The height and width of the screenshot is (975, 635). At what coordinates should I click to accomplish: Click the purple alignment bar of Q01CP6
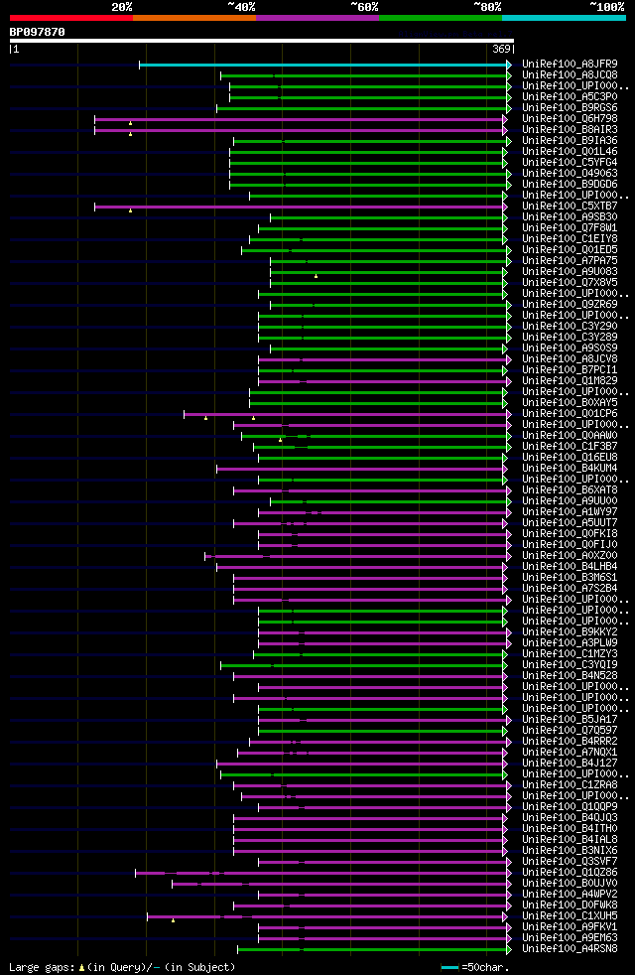tap(347, 415)
